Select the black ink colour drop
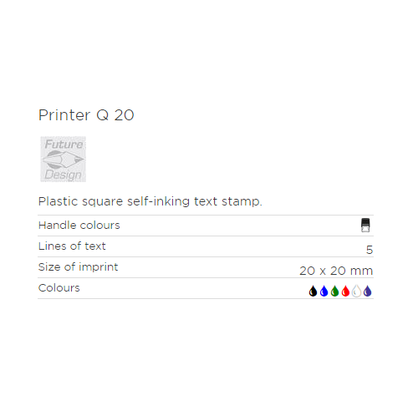Viewport: 418px width, 416px height. click(x=313, y=291)
